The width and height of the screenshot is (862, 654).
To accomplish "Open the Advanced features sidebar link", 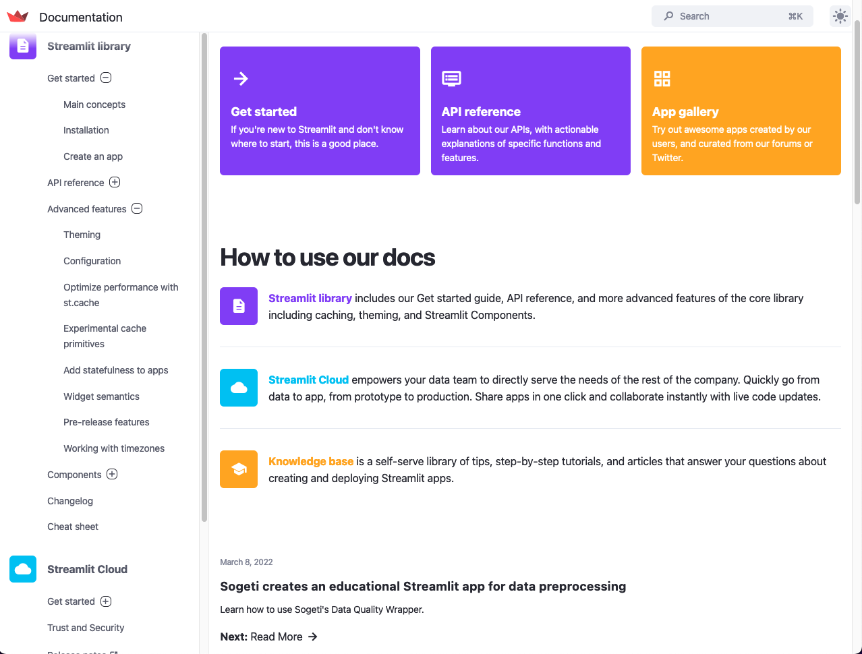I will [87, 209].
